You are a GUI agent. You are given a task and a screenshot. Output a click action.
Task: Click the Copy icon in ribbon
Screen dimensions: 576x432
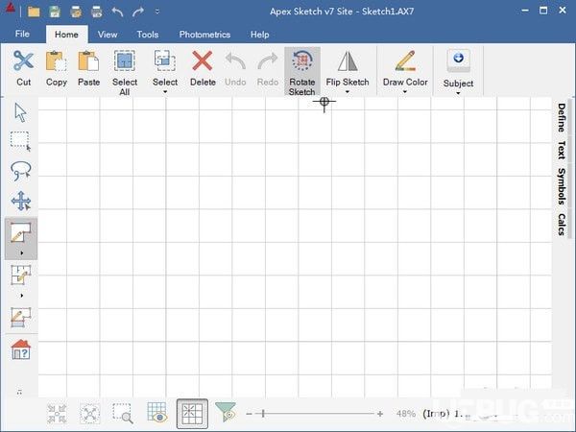[57, 60]
